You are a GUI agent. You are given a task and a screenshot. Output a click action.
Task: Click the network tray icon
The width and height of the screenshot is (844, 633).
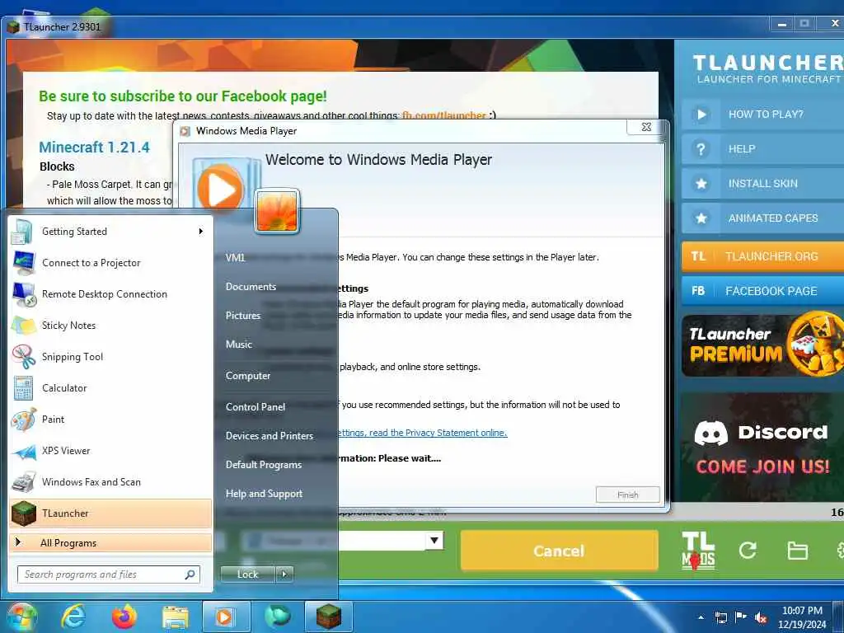[x=720, y=617]
